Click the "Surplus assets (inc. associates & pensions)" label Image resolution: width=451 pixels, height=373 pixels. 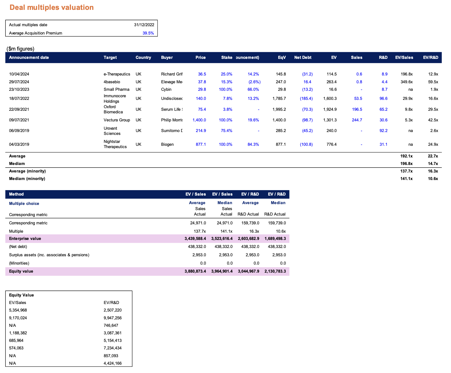(x=49, y=255)
